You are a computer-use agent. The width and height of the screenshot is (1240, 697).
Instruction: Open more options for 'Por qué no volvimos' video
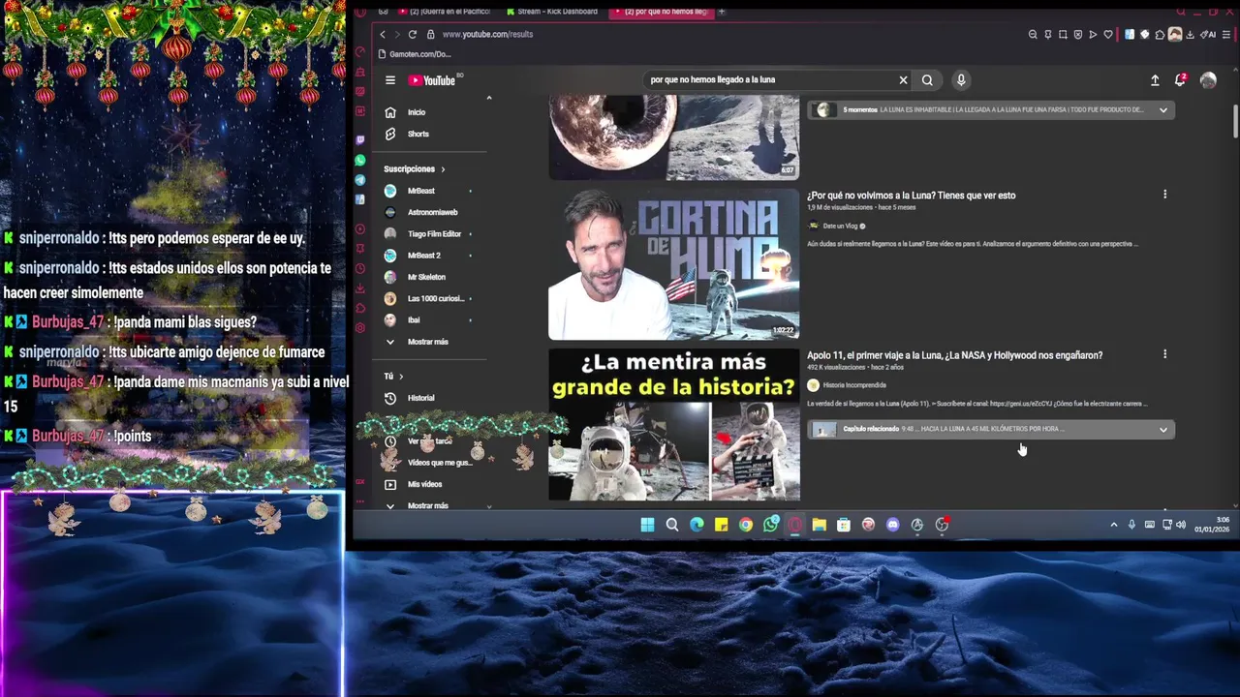(1164, 195)
